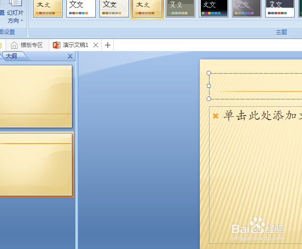
Task: Click the 主题 theme group label
Action: coord(281,32)
